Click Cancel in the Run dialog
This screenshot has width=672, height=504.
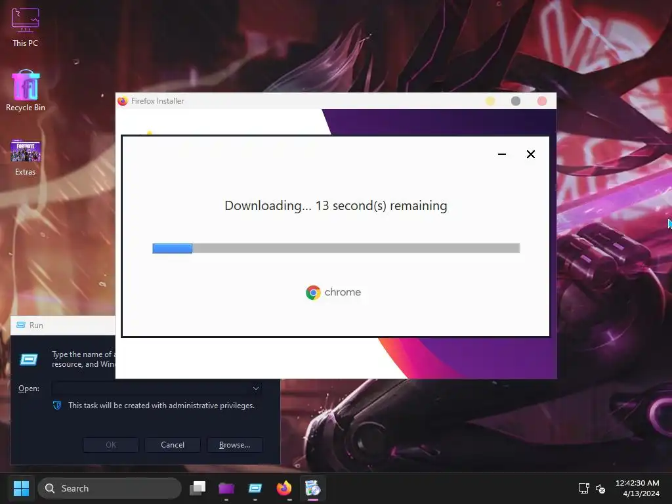tap(173, 445)
